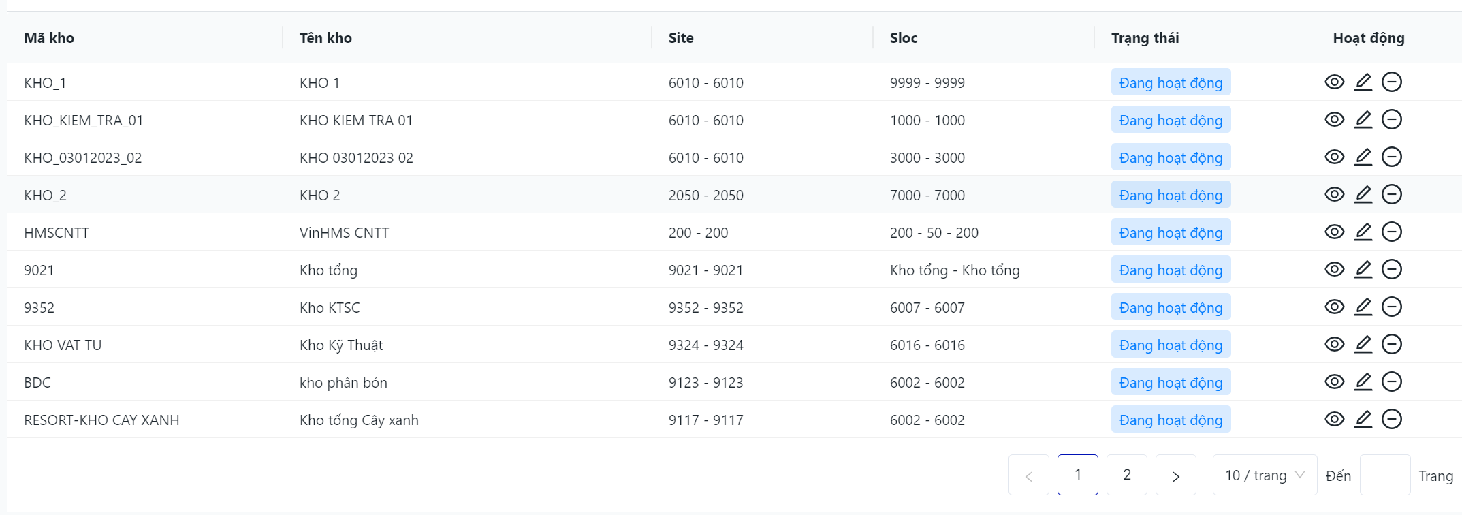1462x515 pixels.
Task: Click the Đang hoạt động tag for KHO_1
Action: coord(1171,83)
